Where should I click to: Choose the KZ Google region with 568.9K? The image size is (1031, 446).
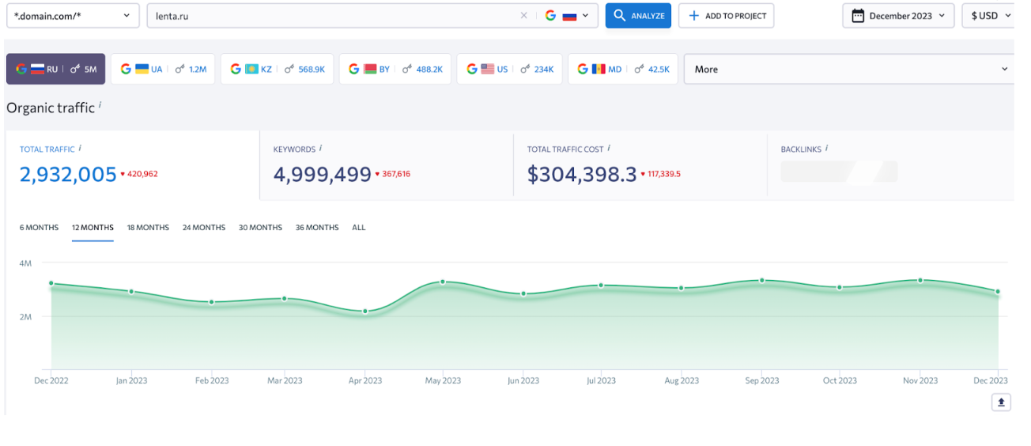[x=277, y=70]
